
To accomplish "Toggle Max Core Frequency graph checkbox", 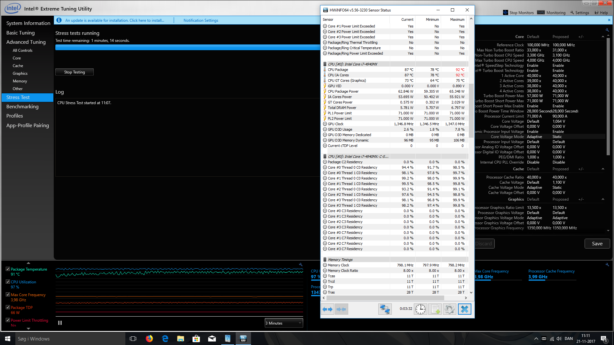I will tap(8, 295).
